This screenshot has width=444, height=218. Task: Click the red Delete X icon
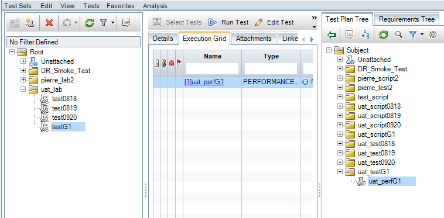point(49,23)
